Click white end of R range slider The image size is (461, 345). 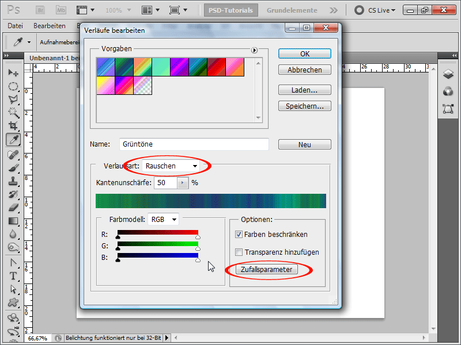coord(198,236)
